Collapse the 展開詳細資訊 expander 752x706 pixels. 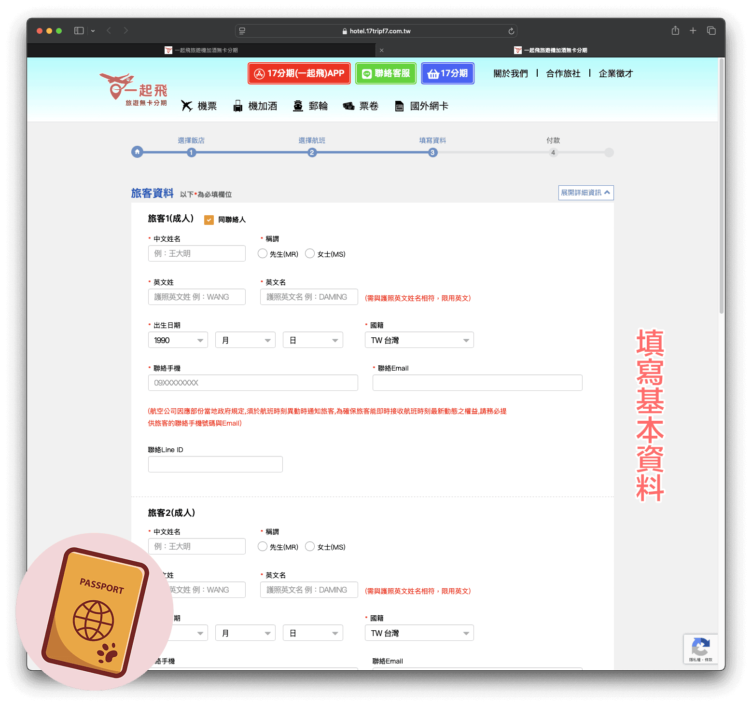pos(585,193)
